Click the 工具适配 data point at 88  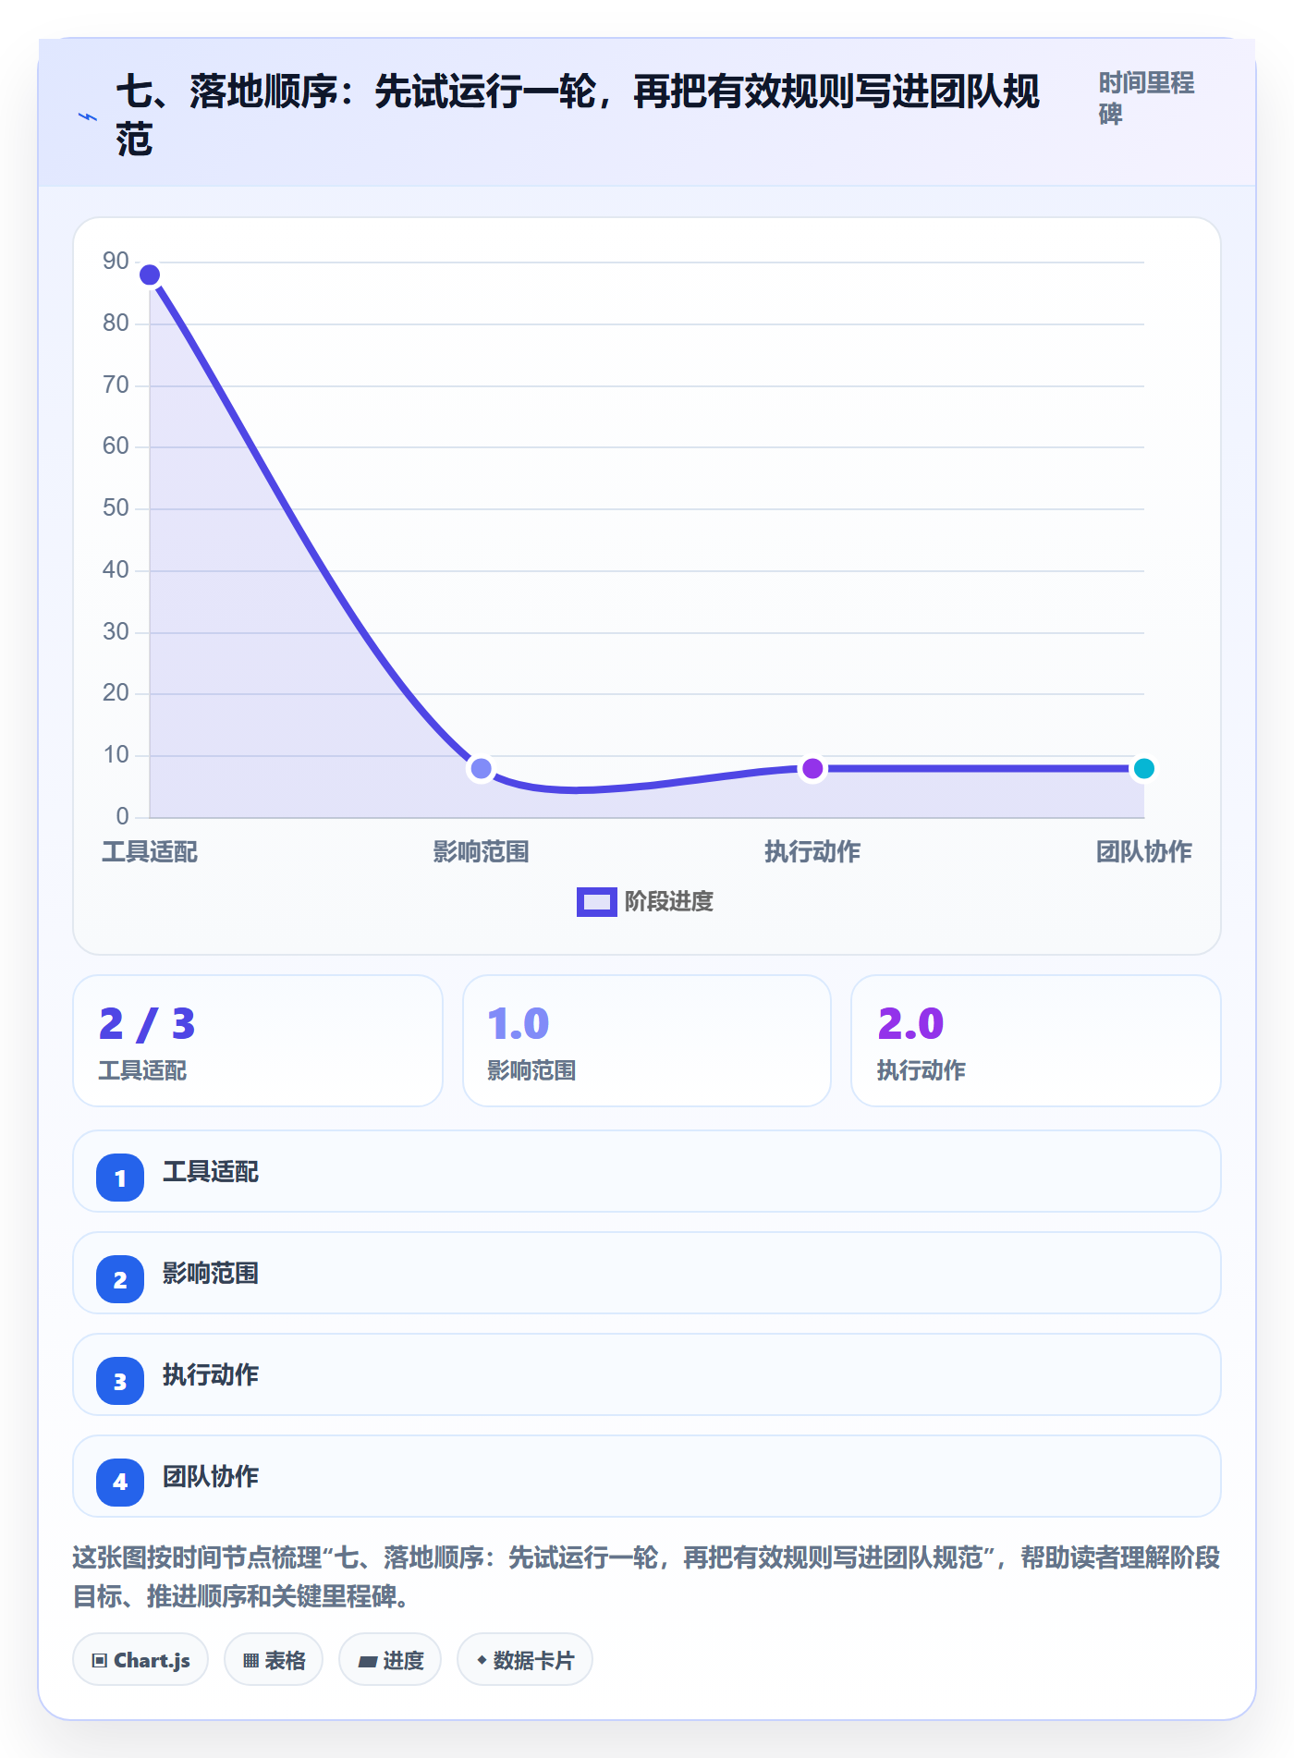pyautogui.click(x=150, y=275)
